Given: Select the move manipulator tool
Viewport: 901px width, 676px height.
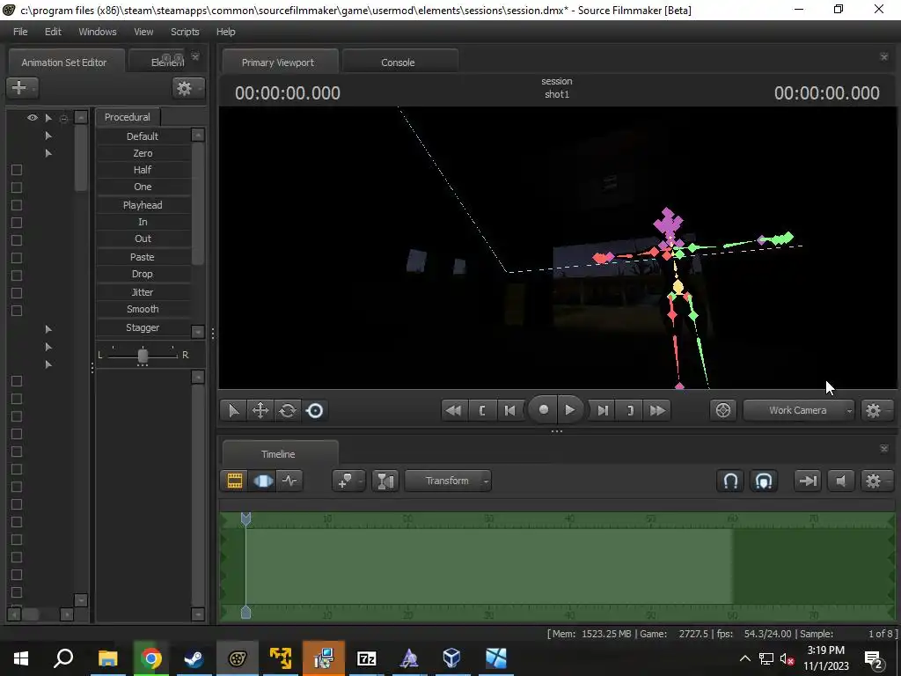Looking at the screenshot, I should pos(260,410).
